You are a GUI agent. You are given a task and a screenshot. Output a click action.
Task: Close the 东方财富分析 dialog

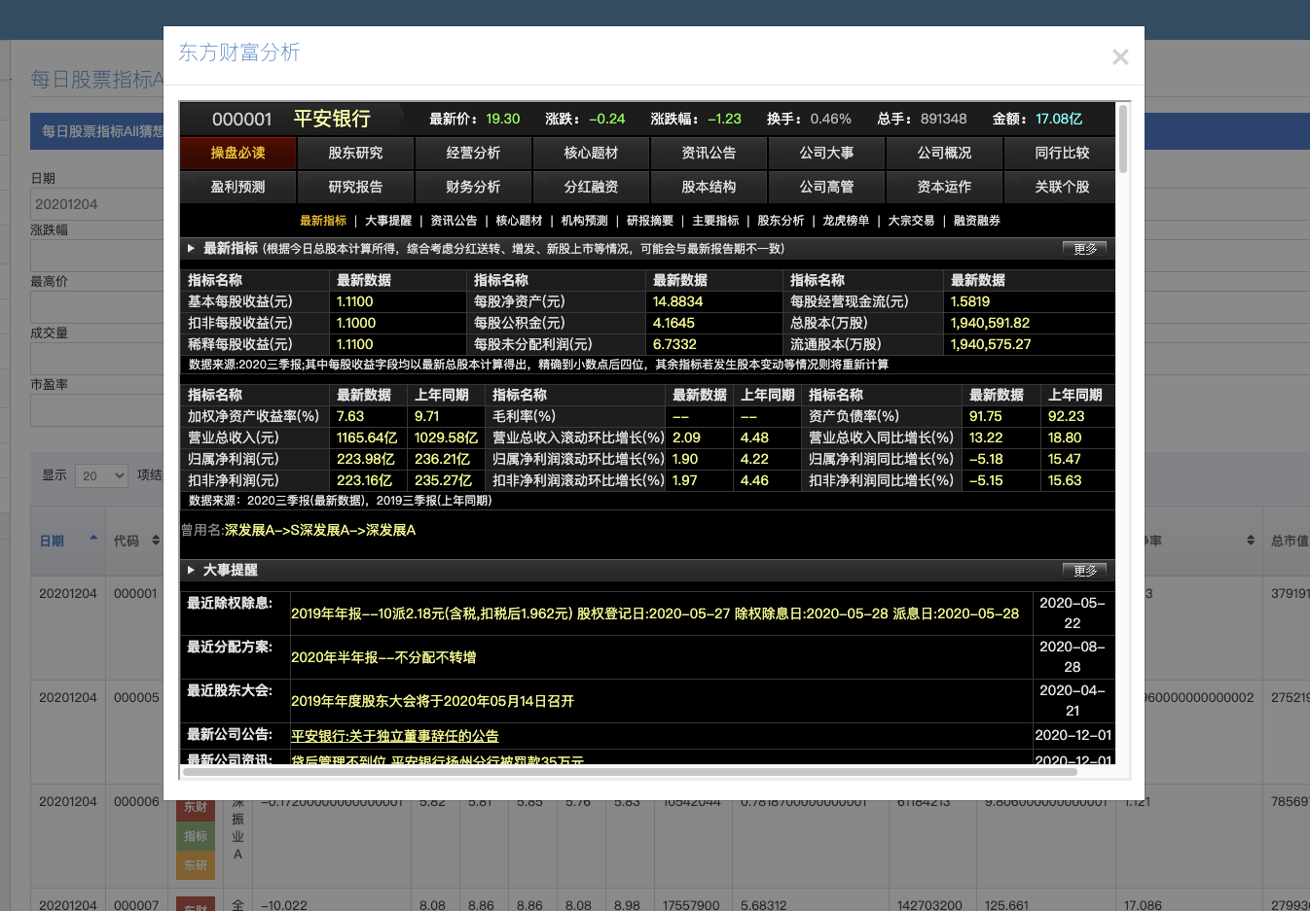coord(1120,57)
